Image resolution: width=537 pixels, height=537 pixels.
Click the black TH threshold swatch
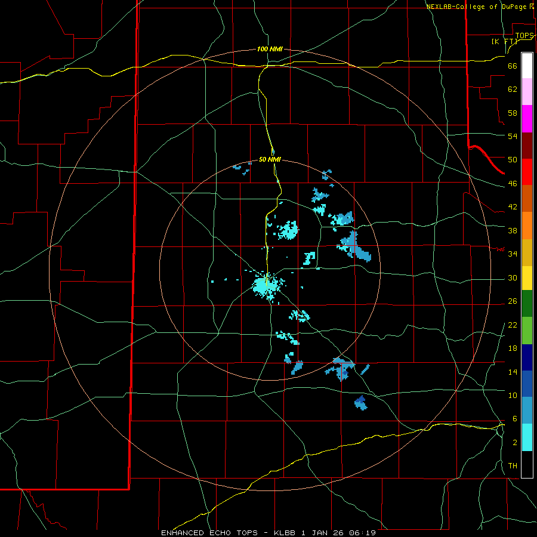pyautogui.click(x=527, y=464)
